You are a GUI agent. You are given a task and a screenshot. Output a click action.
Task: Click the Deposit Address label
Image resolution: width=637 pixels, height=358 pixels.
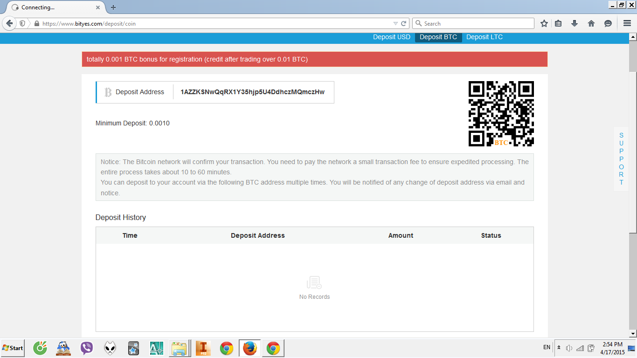[140, 92]
